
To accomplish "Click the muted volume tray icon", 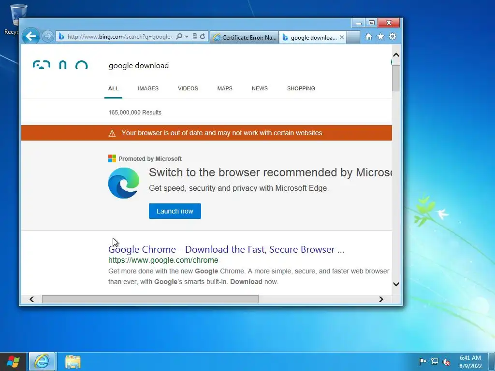I will 446,361.
